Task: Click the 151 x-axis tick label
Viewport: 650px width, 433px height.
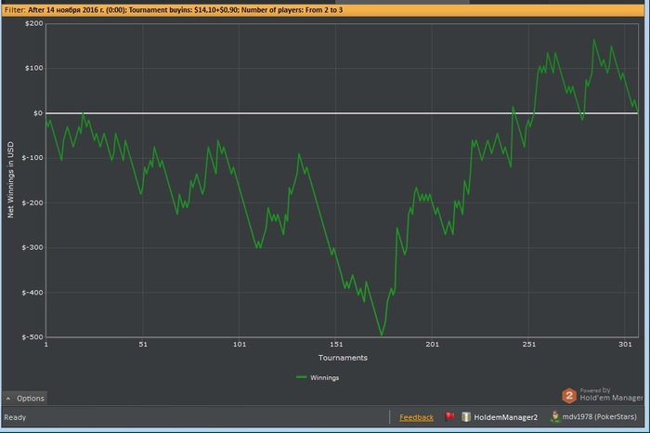Action: pyautogui.click(x=336, y=344)
